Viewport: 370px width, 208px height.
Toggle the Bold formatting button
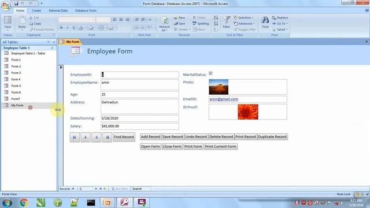[x=61, y=28]
